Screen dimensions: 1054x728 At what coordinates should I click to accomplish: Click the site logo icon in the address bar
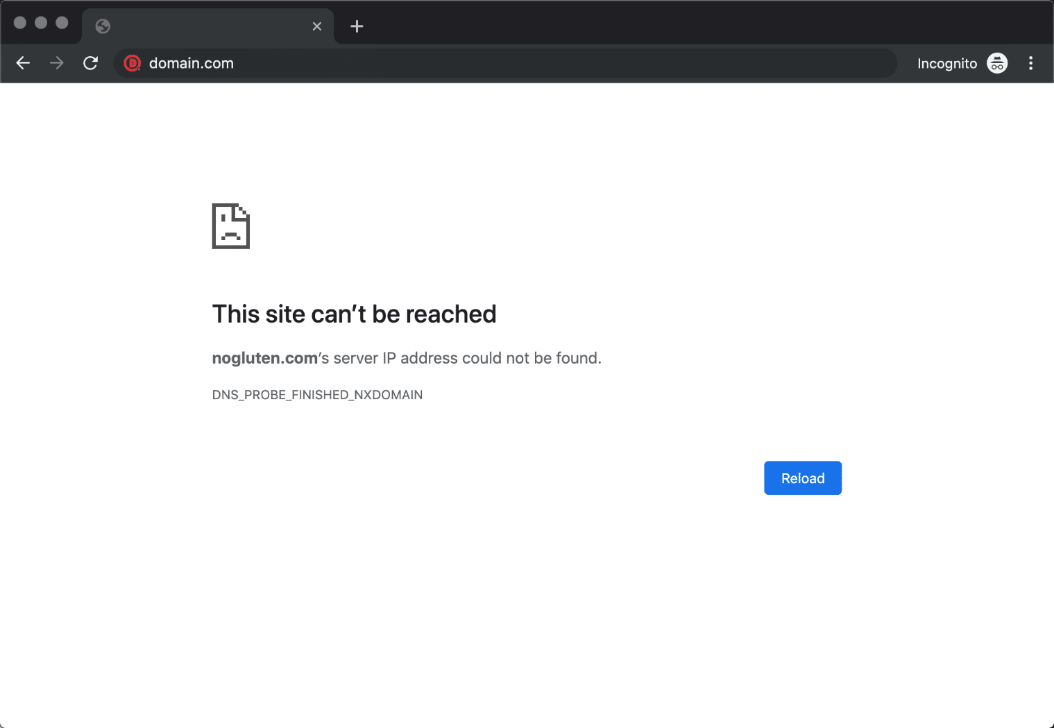click(x=132, y=63)
